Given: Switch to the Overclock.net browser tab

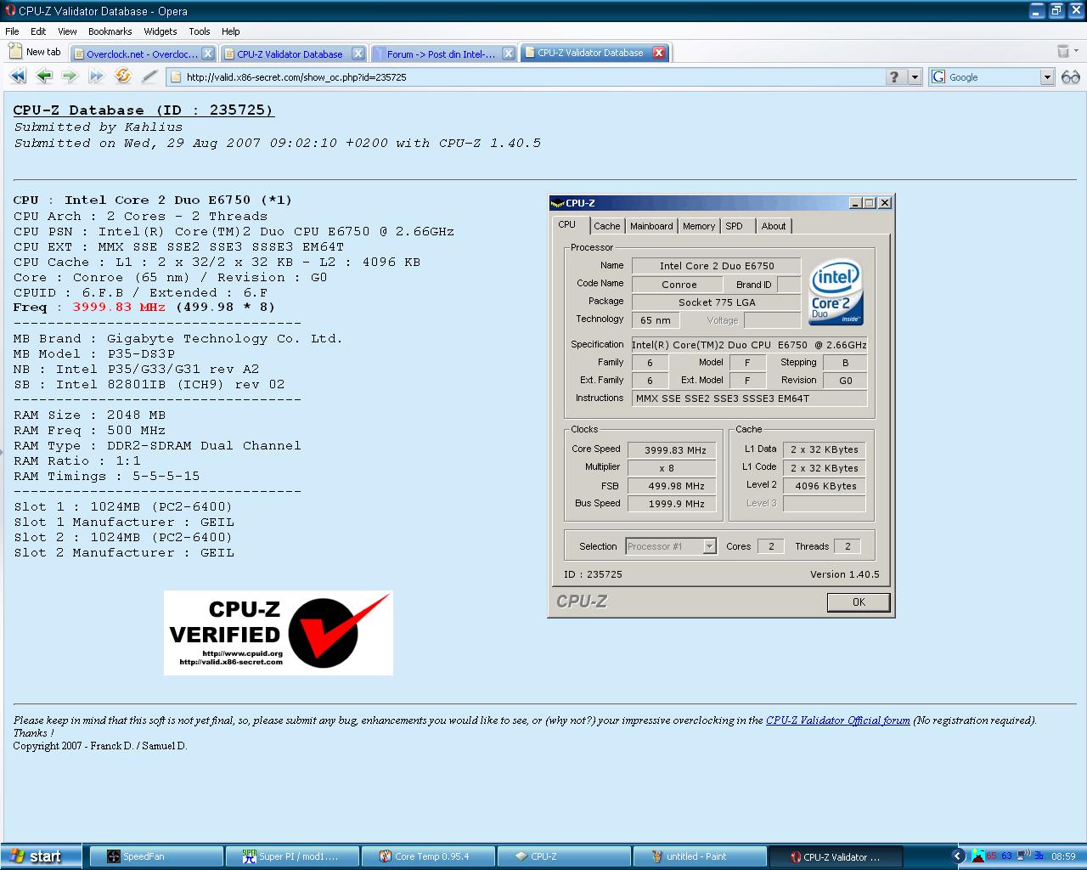Looking at the screenshot, I should tap(143, 54).
